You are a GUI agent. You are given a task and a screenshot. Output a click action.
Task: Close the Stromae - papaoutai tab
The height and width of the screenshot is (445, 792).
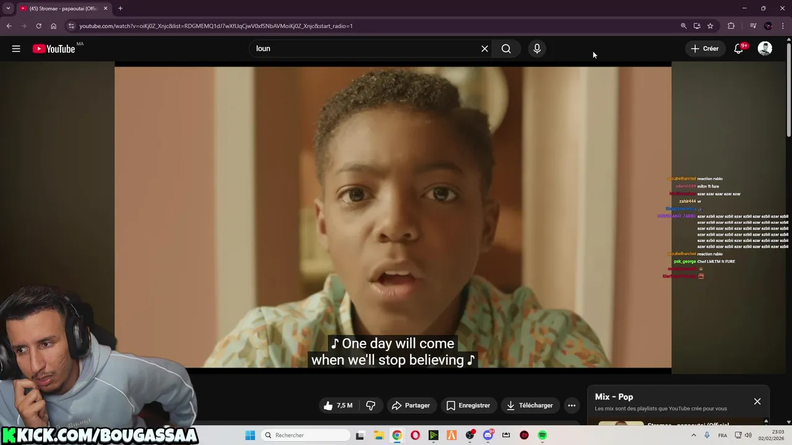(x=105, y=9)
